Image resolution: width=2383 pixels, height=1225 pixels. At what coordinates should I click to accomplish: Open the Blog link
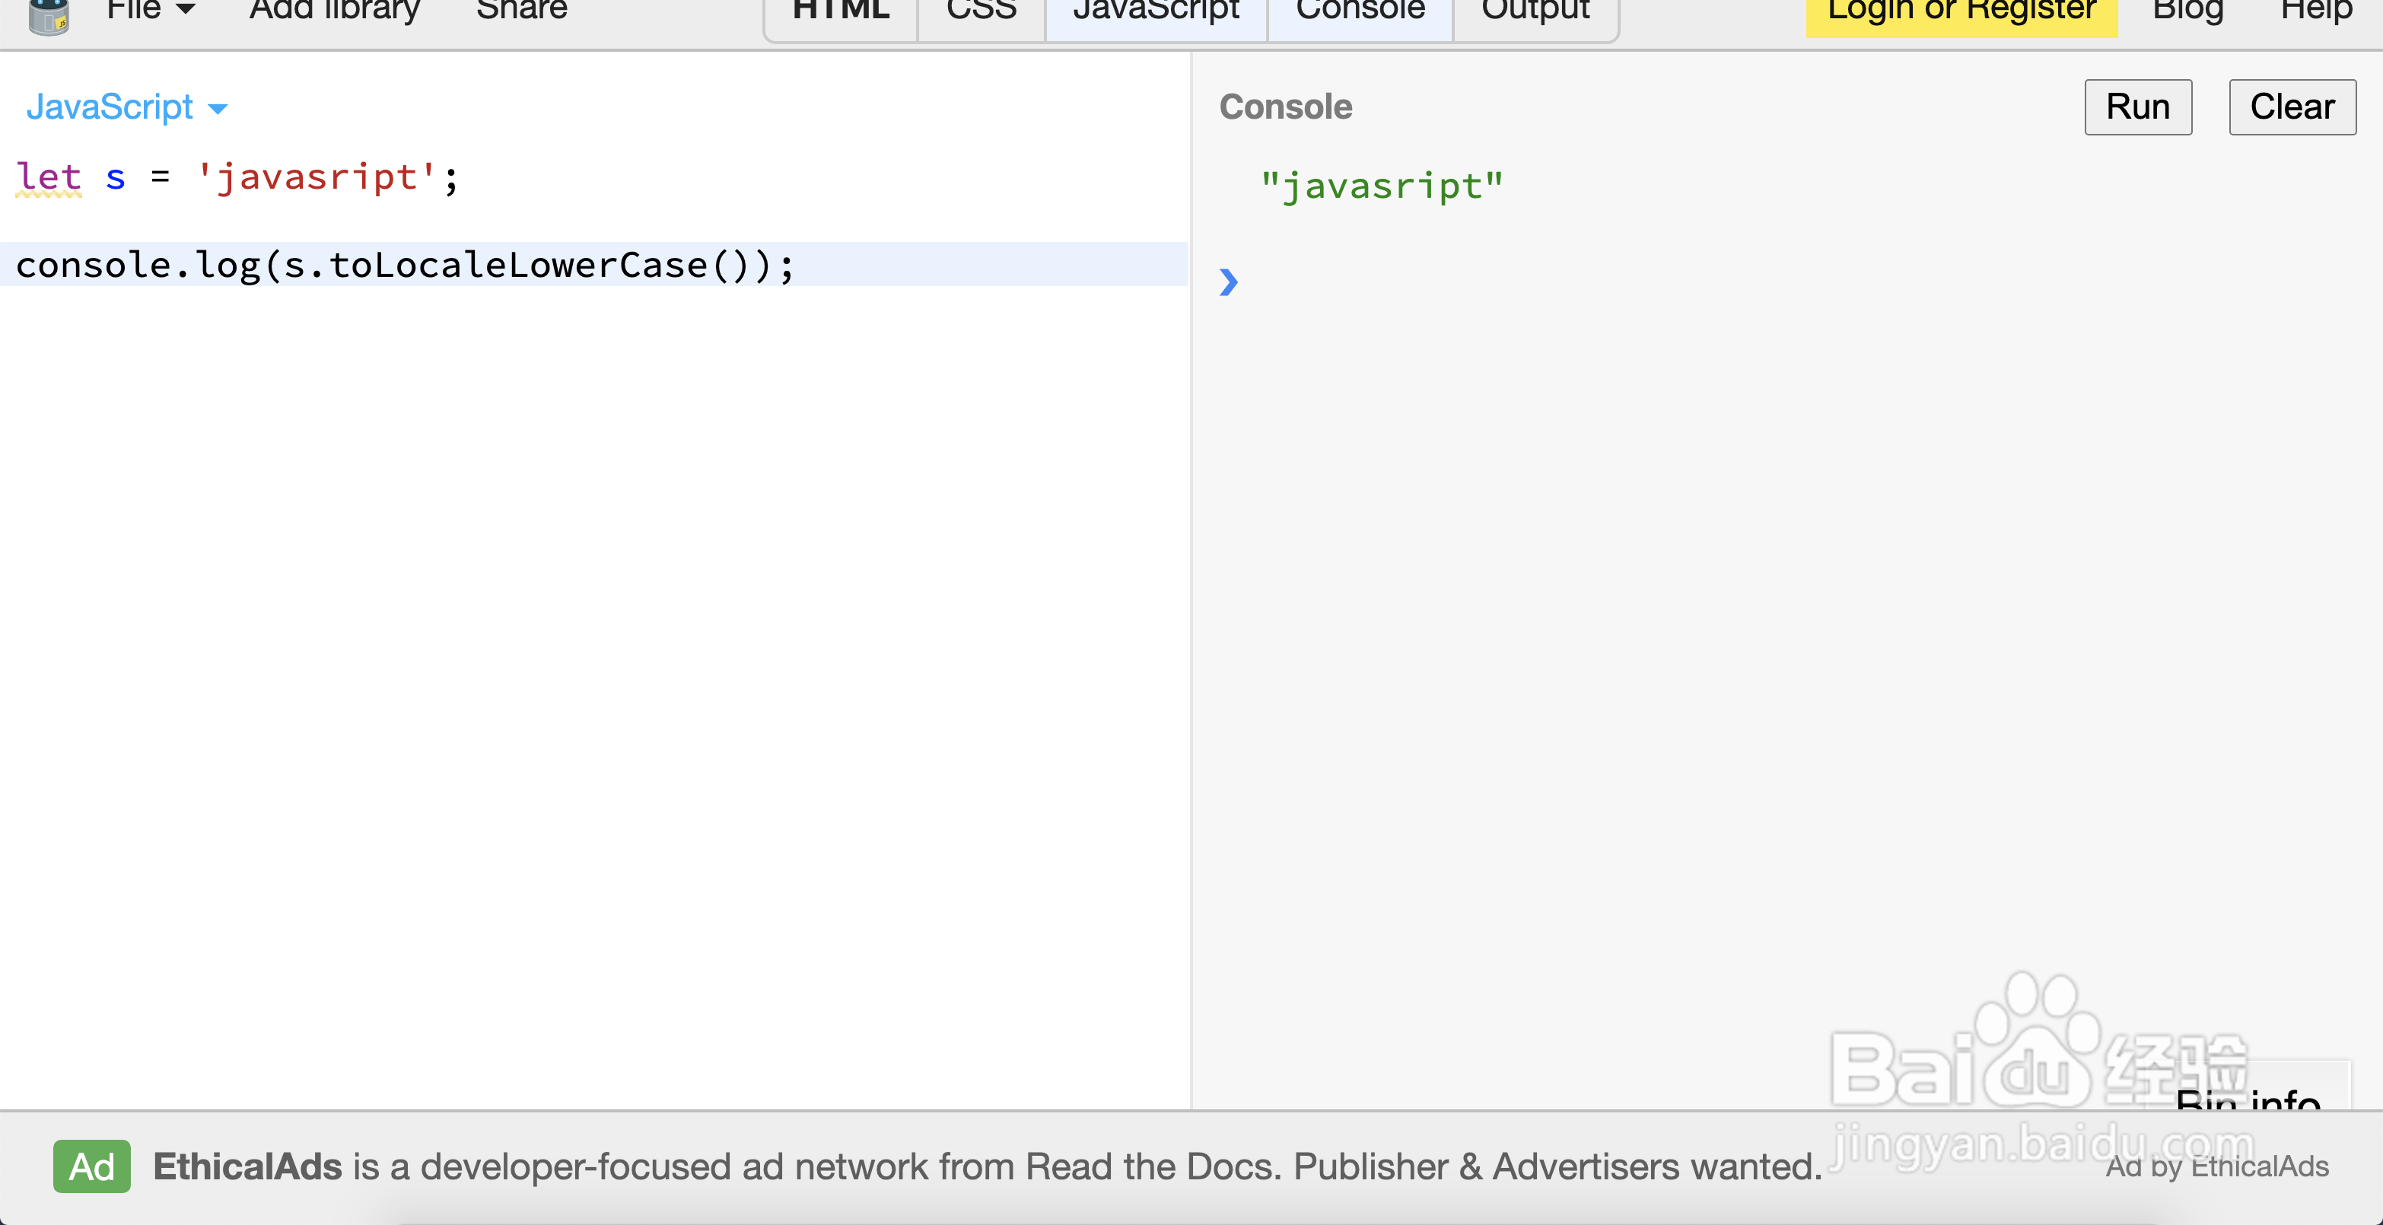coord(2187,11)
